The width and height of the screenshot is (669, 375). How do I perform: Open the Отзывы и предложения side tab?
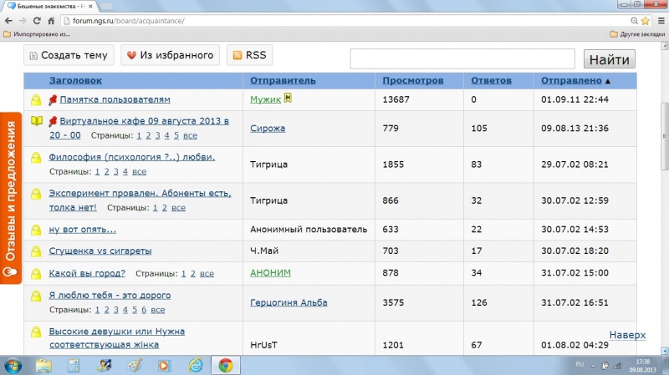tap(11, 198)
